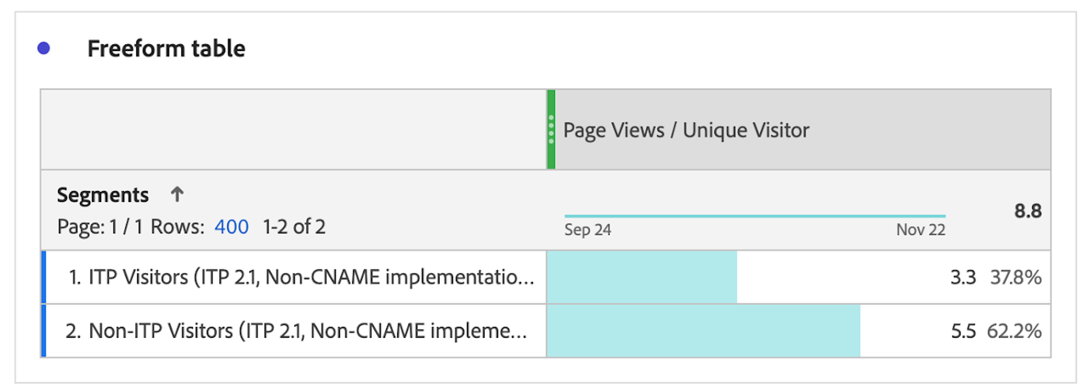Toggle sort direction on the Segments column
Image resolution: width=1088 pixels, height=392 pixels.
coord(177,194)
